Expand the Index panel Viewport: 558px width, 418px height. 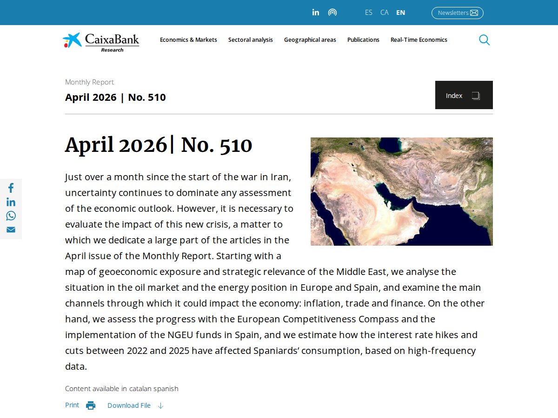pos(464,95)
